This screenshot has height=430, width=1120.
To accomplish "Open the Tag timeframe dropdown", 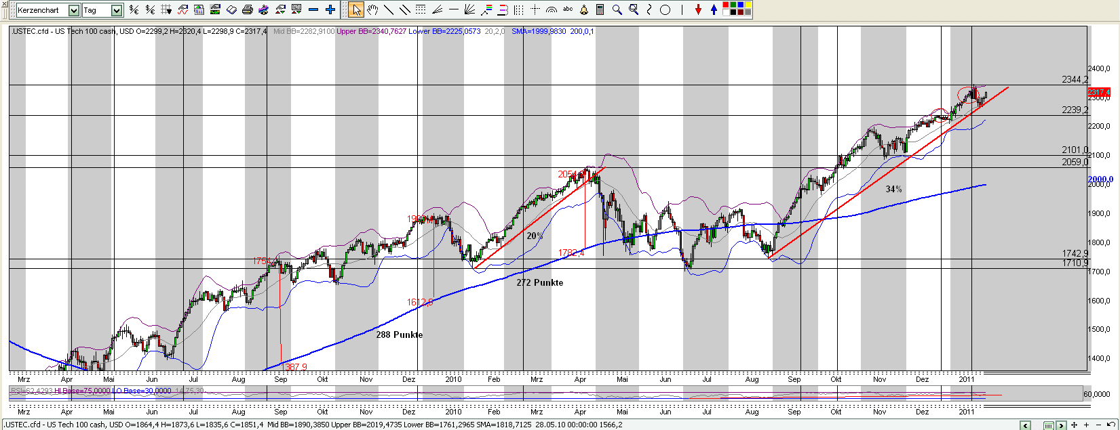I will 117,10.
